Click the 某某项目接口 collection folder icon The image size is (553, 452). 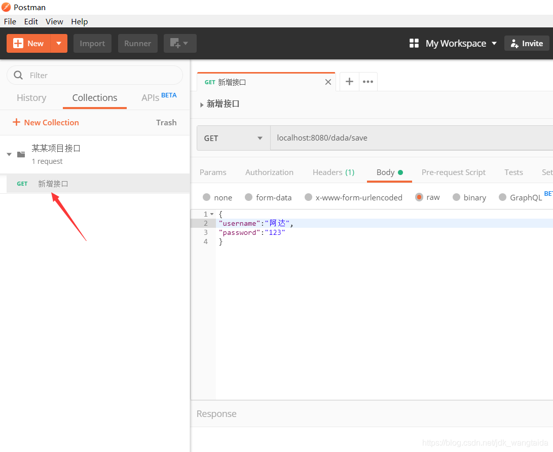pos(21,154)
